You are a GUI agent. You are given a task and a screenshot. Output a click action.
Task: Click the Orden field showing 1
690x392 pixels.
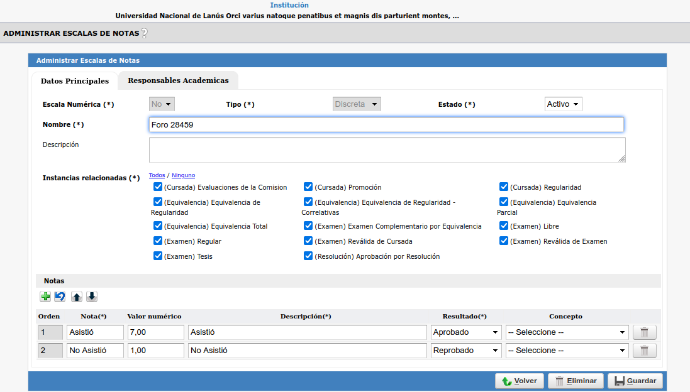click(50, 332)
